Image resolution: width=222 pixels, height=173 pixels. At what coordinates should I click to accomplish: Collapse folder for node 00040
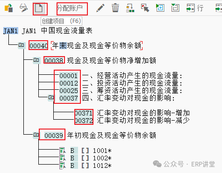tap(21, 45)
